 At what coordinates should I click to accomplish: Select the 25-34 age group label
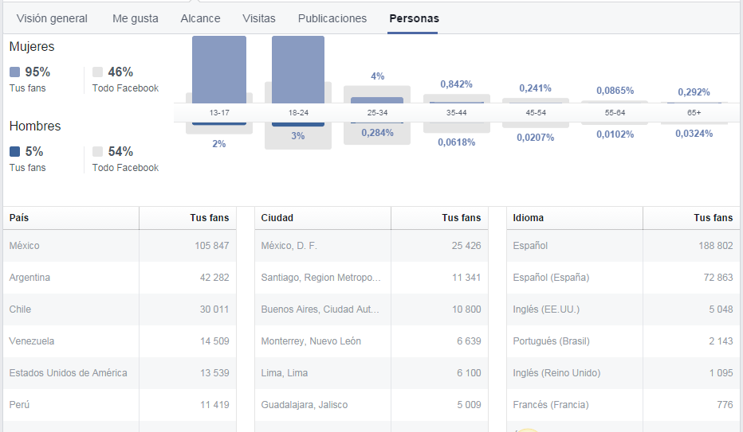tap(377, 112)
